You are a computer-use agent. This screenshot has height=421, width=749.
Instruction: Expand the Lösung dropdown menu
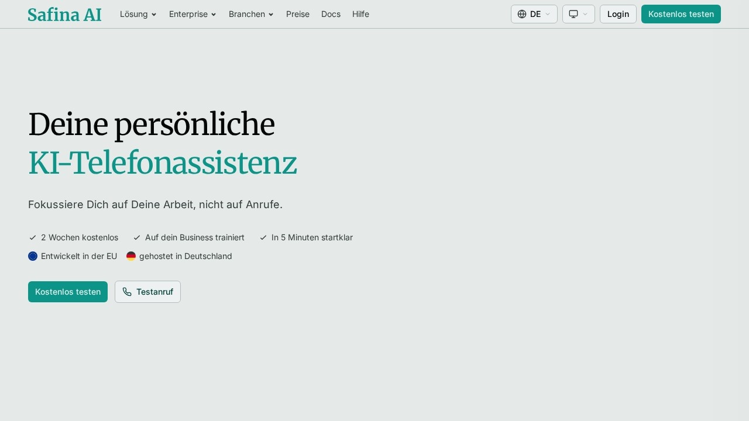[138, 14]
